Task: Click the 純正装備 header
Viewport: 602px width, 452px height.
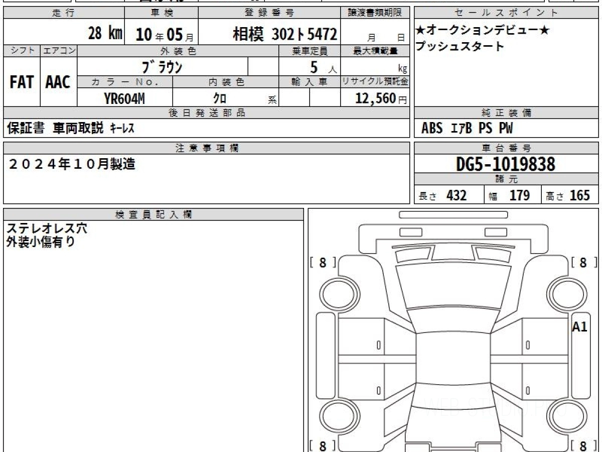Action: tap(506, 113)
